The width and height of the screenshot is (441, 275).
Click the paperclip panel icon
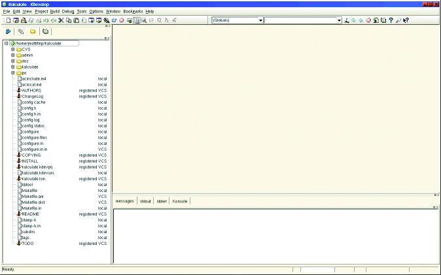tap(20, 31)
